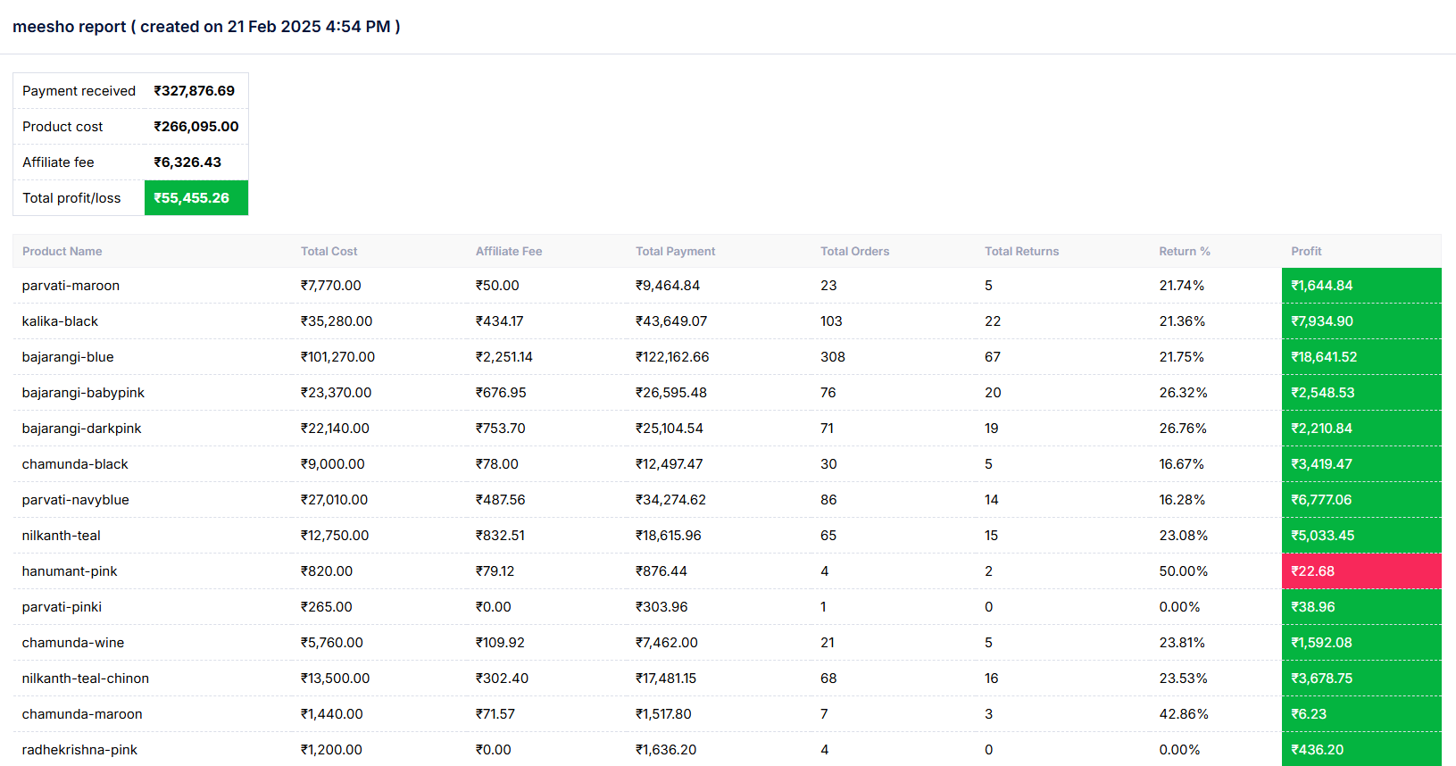
Task: Click profit cell ₹2,548.53
Action: pos(1361,393)
